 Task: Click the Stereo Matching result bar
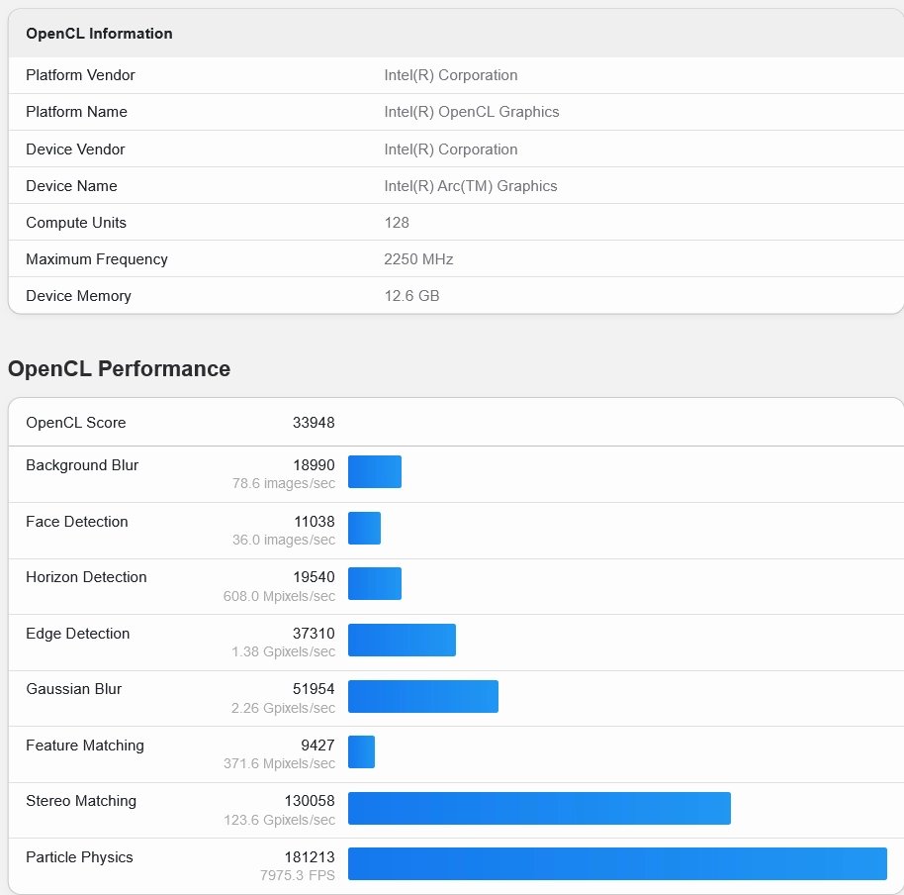pyautogui.click(x=539, y=808)
